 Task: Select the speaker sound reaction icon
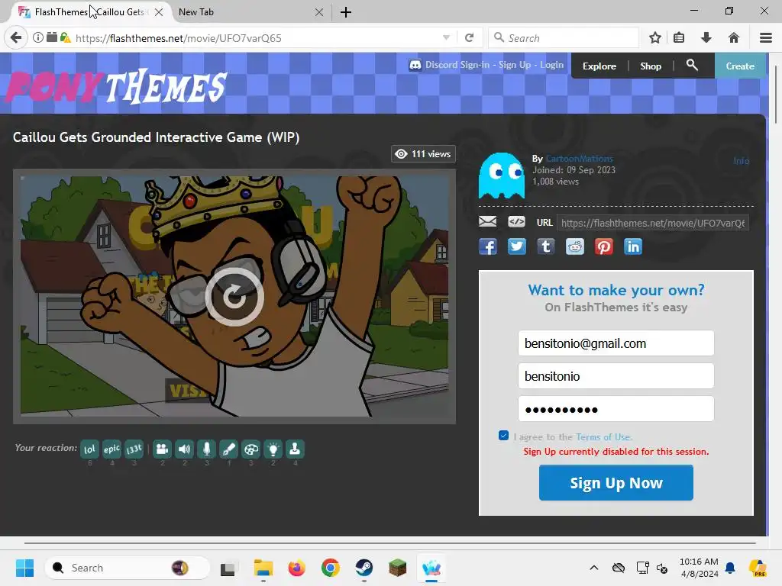184,449
